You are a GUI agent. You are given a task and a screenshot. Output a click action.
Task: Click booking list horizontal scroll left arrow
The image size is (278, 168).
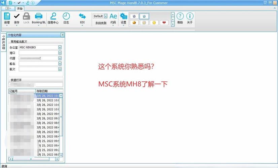pyautogui.click(x=10, y=159)
